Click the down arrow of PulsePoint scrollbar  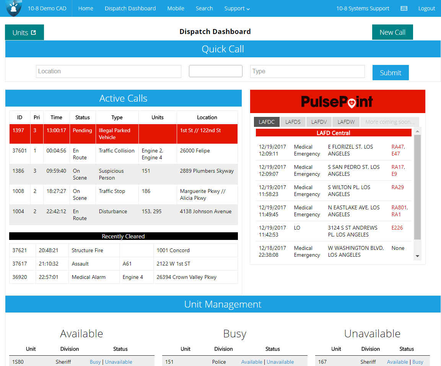click(x=417, y=256)
